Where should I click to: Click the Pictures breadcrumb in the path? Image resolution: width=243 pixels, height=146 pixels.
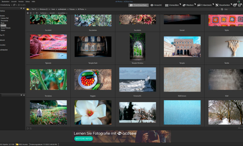(72, 9)
